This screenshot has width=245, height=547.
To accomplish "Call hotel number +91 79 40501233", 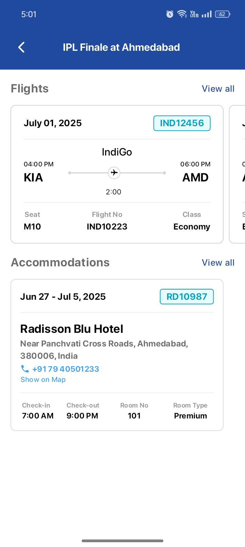I will pyautogui.click(x=65, y=369).
